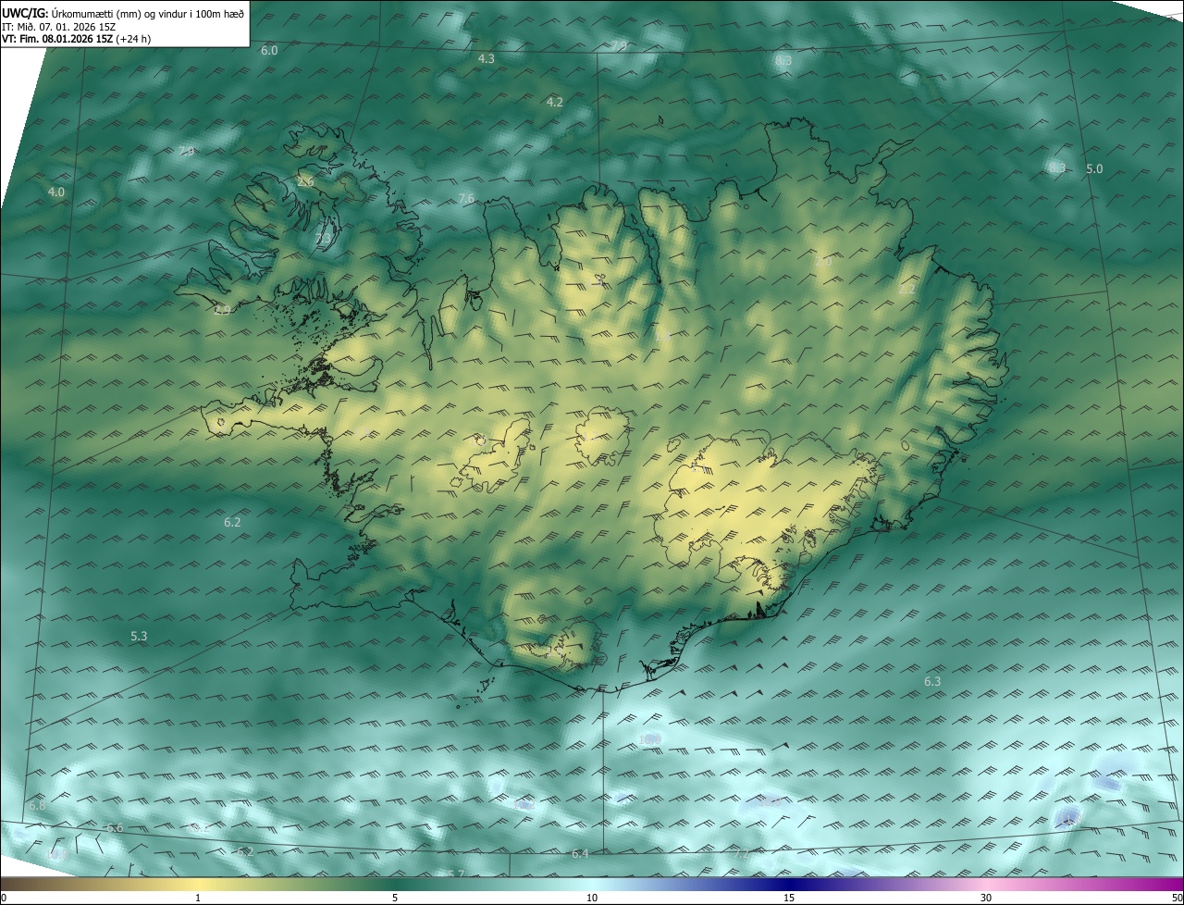Click the 8.3 value beside the 5.0 label
Viewport: 1184px width, 905px height.
1056,167
